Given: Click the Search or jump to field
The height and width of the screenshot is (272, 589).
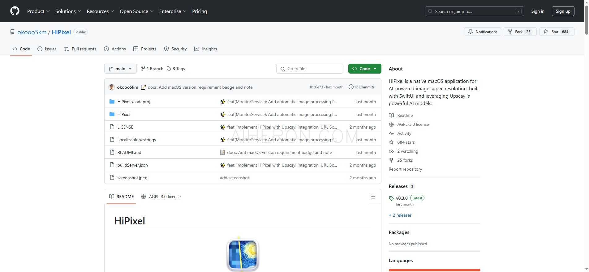Looking at the screenshot, I should coord(475,11).
